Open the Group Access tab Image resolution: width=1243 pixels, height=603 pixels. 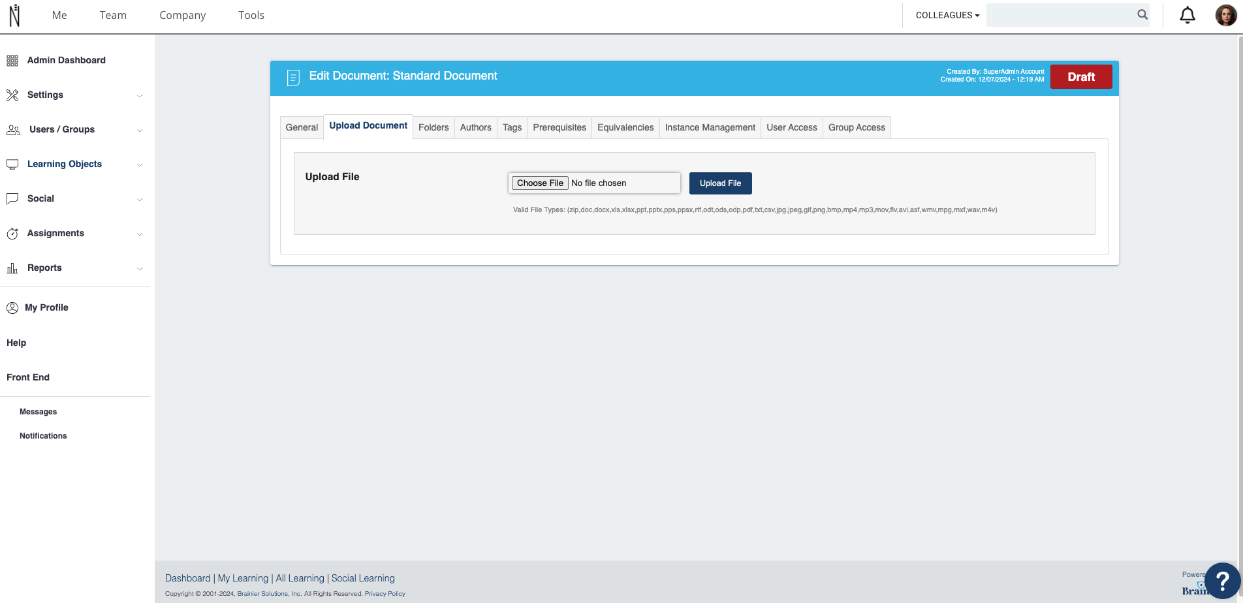point(857,127)
